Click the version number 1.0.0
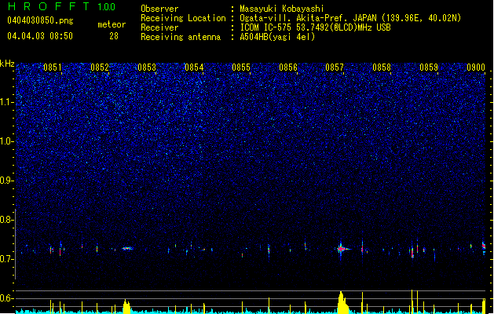Image resolution: width=494 pixels, height=314 pixels. (x=107, y=6)
